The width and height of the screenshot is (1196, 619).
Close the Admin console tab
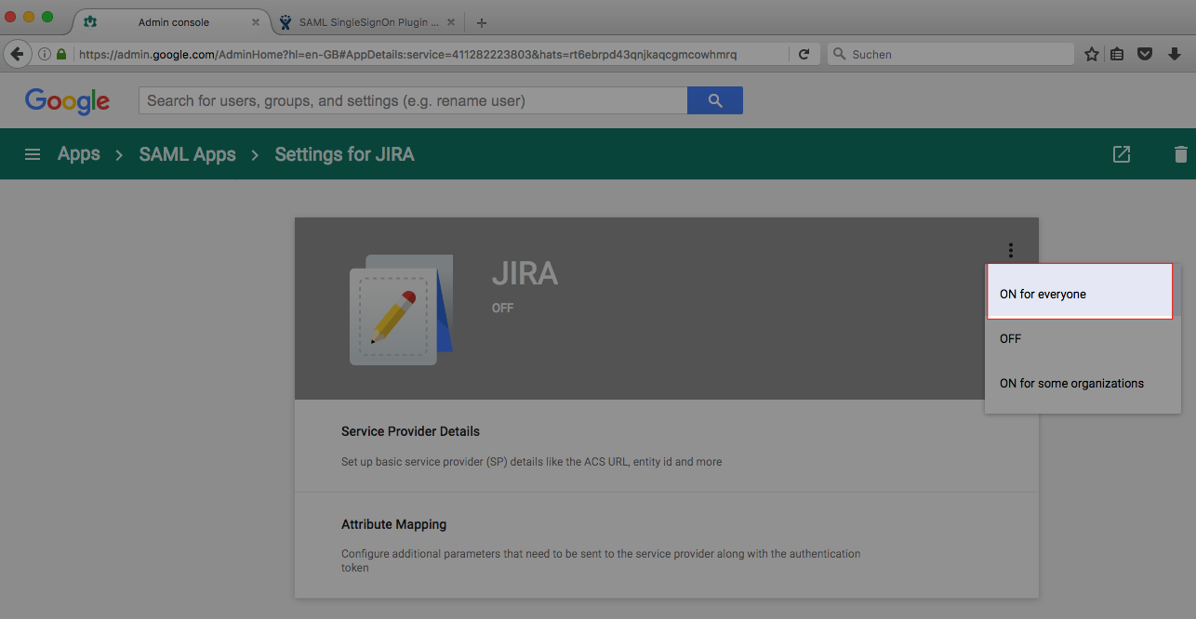coord(256,22)
